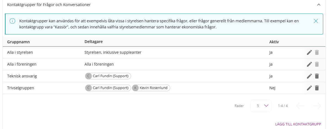Viewport: 329px width, 129px height.
Task: Delete the Trivselgruppen contact group
Action: 317,88
